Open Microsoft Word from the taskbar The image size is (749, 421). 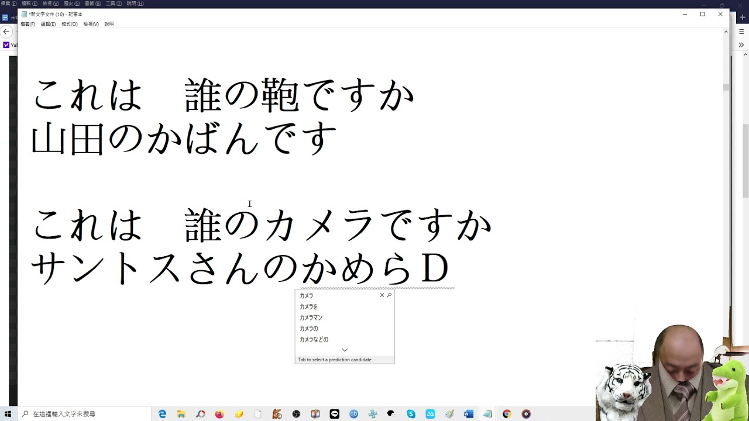click(468, 414)
